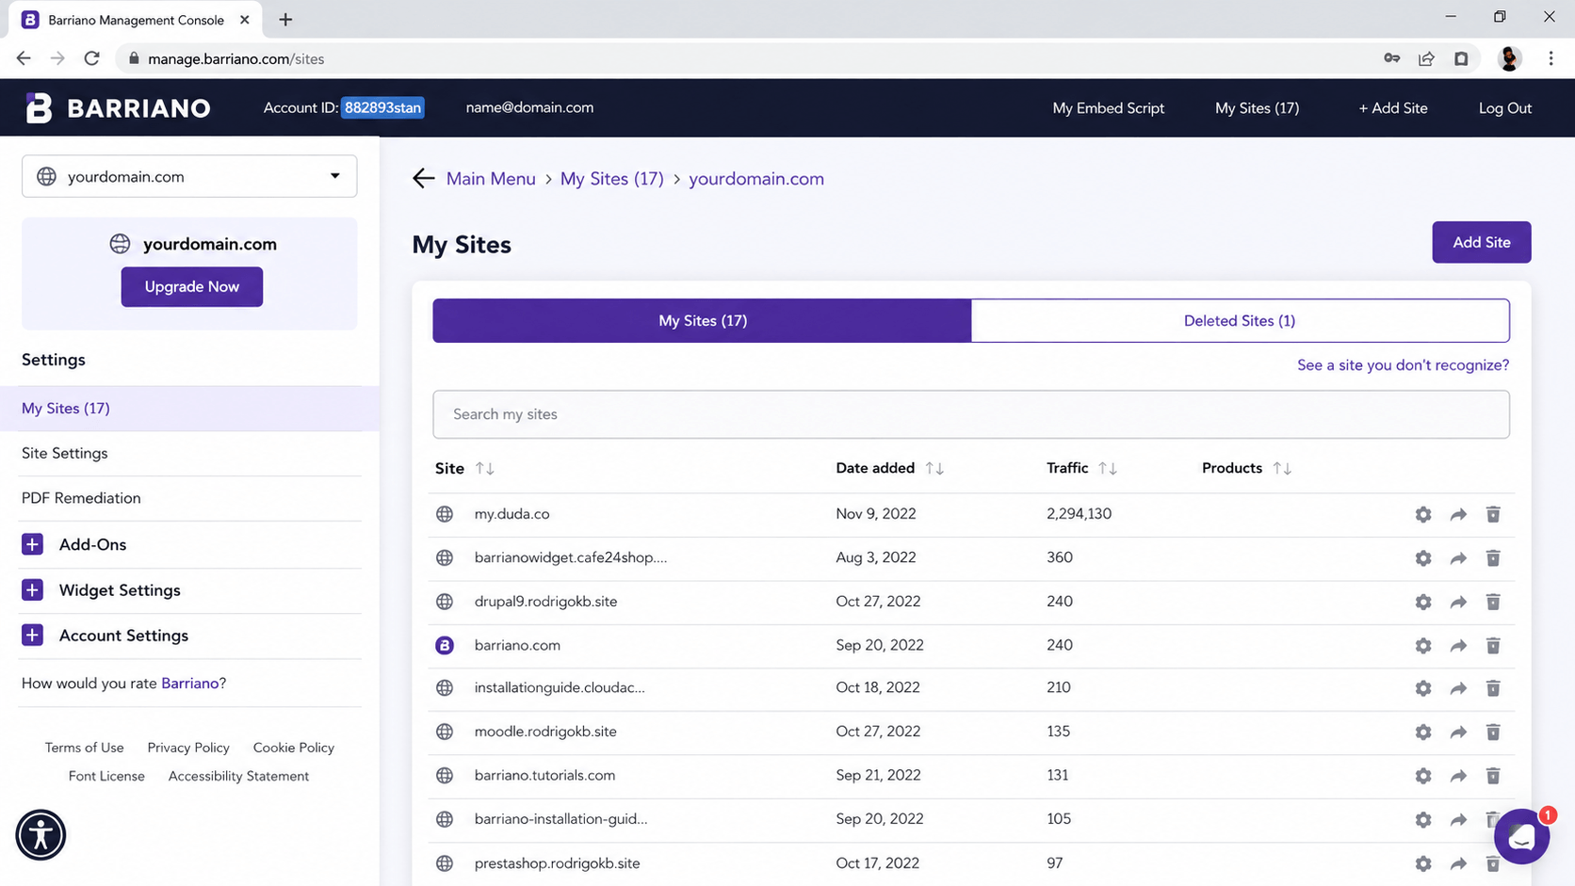Expand the Account Settings section
Viewport: 1575px width, 886px height.
(32, 636)
